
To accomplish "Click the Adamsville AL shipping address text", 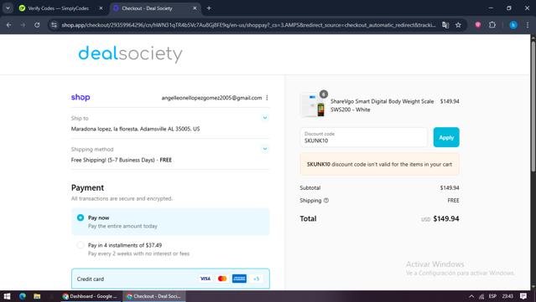I will coord(135,129).
